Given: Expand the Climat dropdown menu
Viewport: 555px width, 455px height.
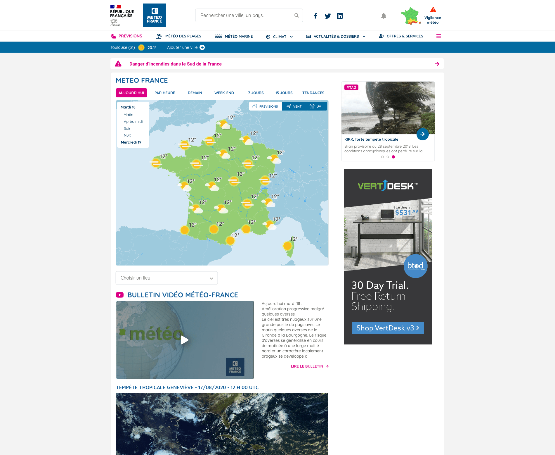Looking at the screenshot, I should click(279, 37).
